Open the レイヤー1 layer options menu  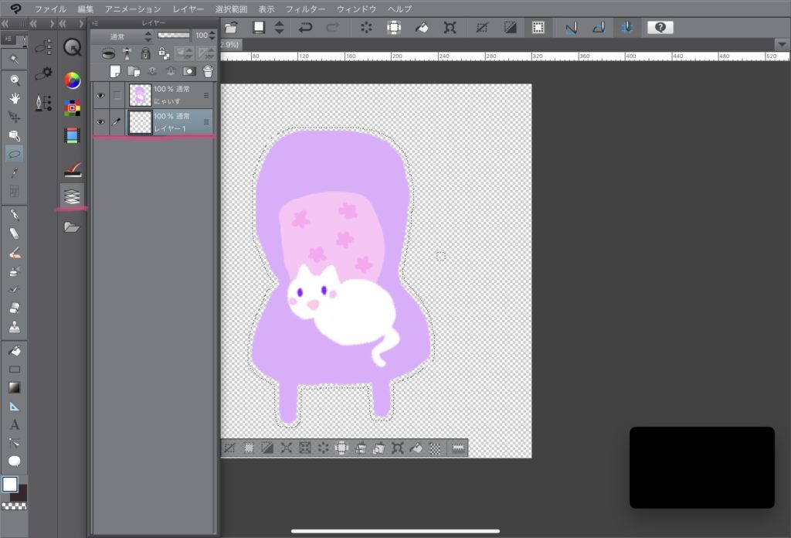[x=206, y=122]
